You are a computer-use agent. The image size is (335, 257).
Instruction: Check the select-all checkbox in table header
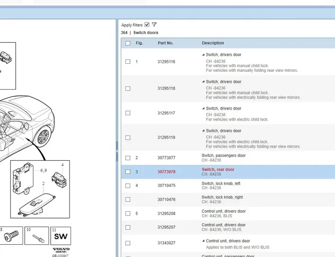(x=128, y=43)
